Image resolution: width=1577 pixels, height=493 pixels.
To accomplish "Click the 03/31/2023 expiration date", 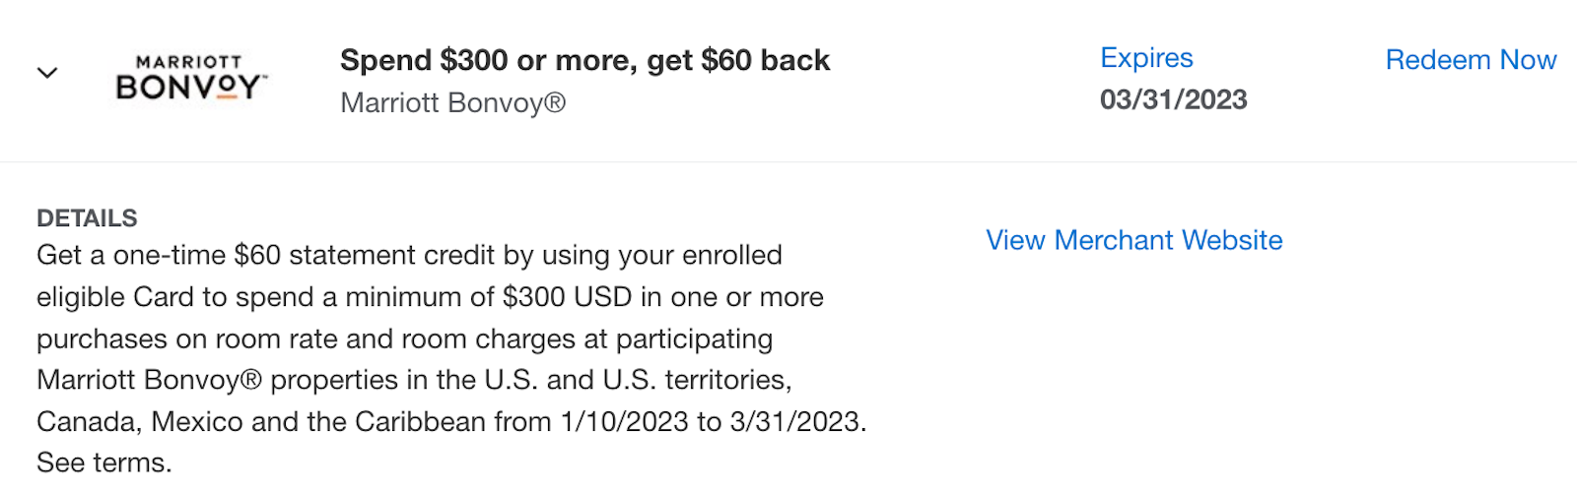I will 1174,99.
